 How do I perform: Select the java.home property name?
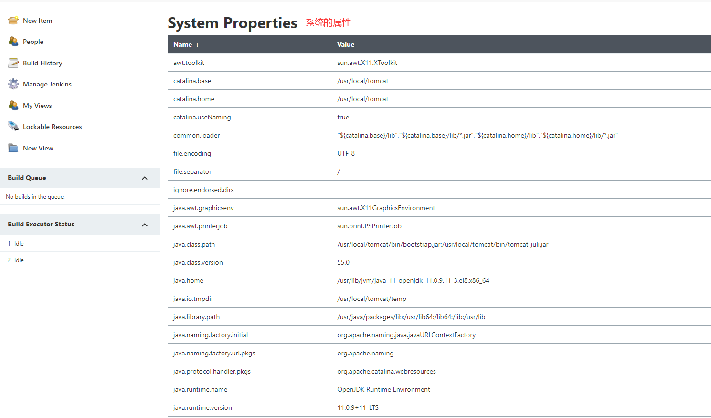(188, 280)
